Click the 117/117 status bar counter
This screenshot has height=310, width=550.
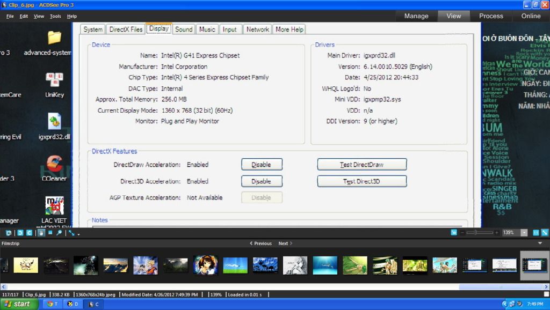11,294
